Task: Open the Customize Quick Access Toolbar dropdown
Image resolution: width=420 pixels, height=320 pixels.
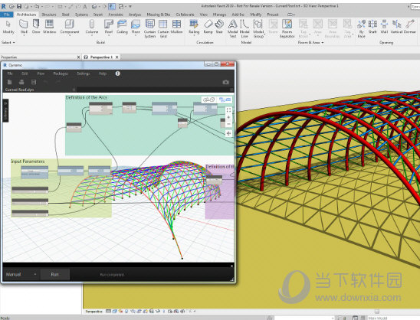Action: point(130,6)
